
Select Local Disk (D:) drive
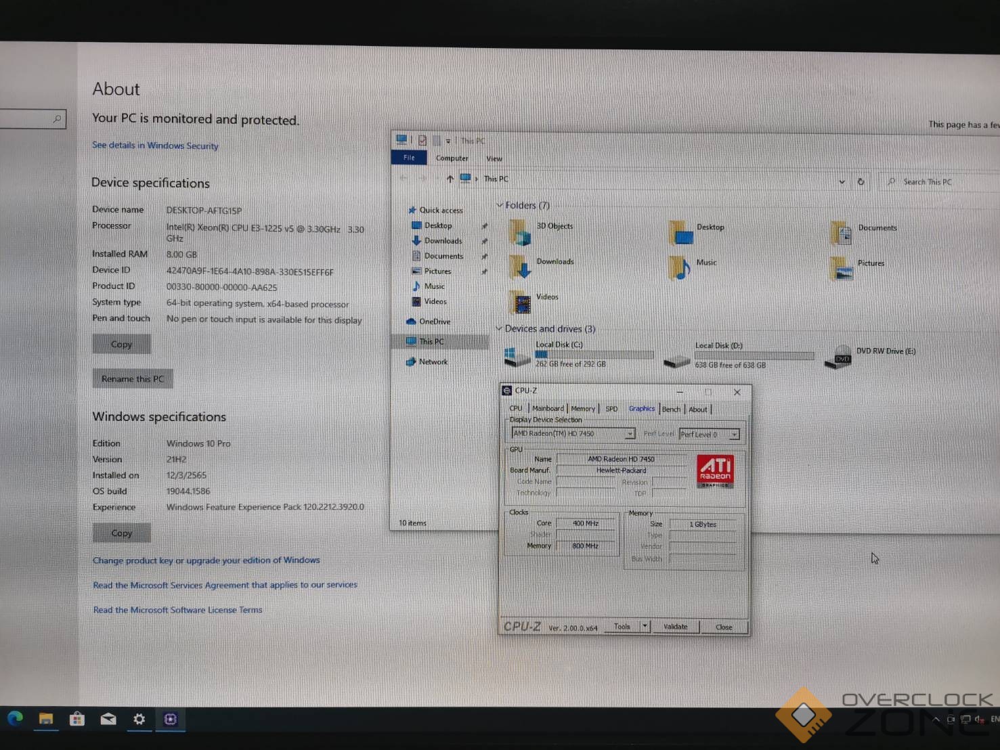pos(739,355)
